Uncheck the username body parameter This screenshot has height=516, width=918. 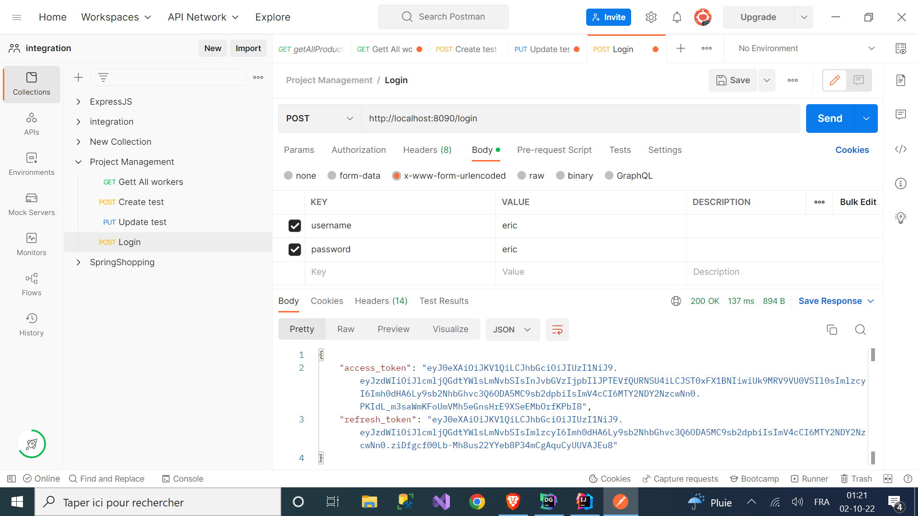point(295,226)
